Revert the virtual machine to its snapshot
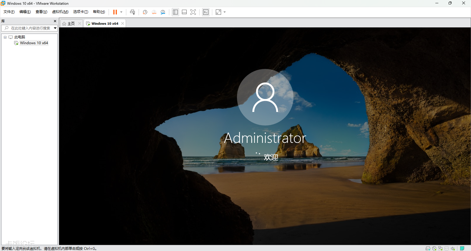471x251 pixels. (154, 12)
